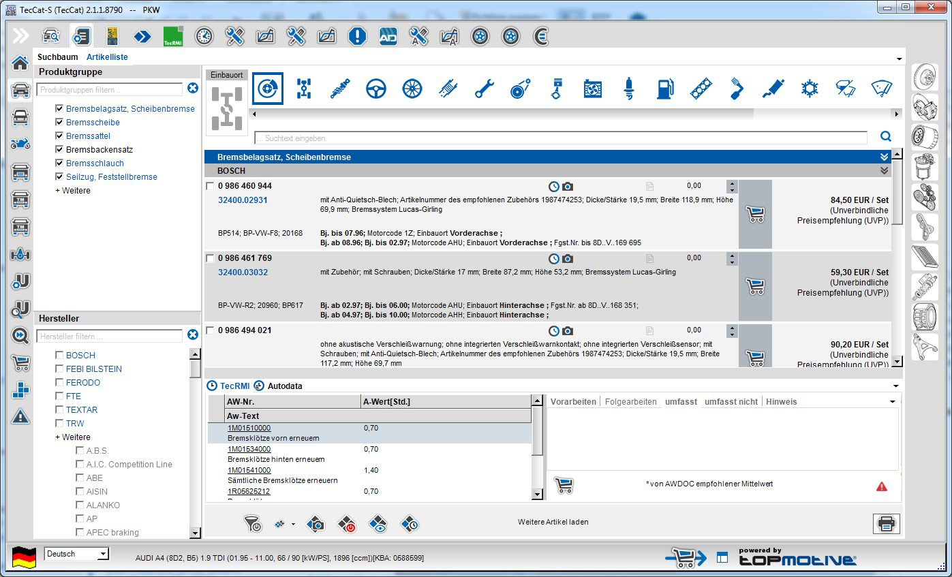This screenshot has height=577, width=952.
Task: Click the motorcycle icon in left sidebar
Action: pos(20,144)
